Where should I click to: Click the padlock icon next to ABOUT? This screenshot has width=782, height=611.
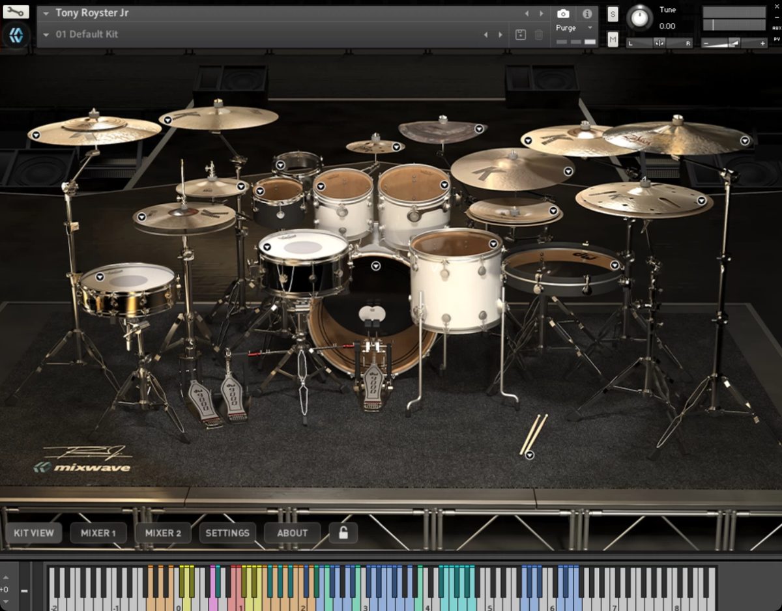click(x=343, y=533)
